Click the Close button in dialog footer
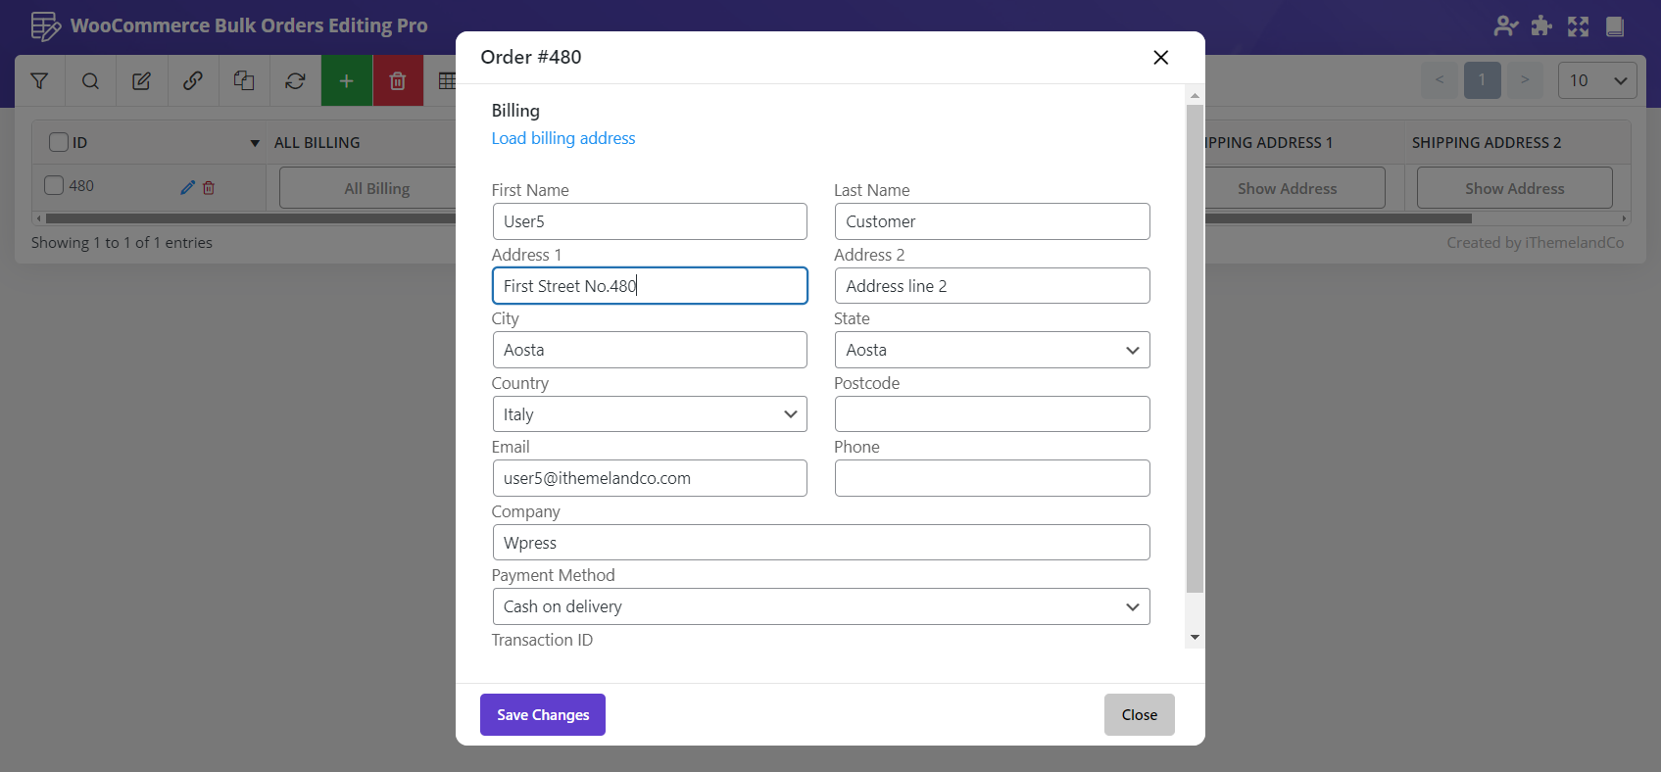1661x772 pixels. 1139,715
